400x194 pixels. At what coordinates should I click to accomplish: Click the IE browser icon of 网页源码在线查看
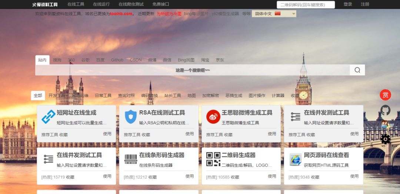tap(296, 159)
